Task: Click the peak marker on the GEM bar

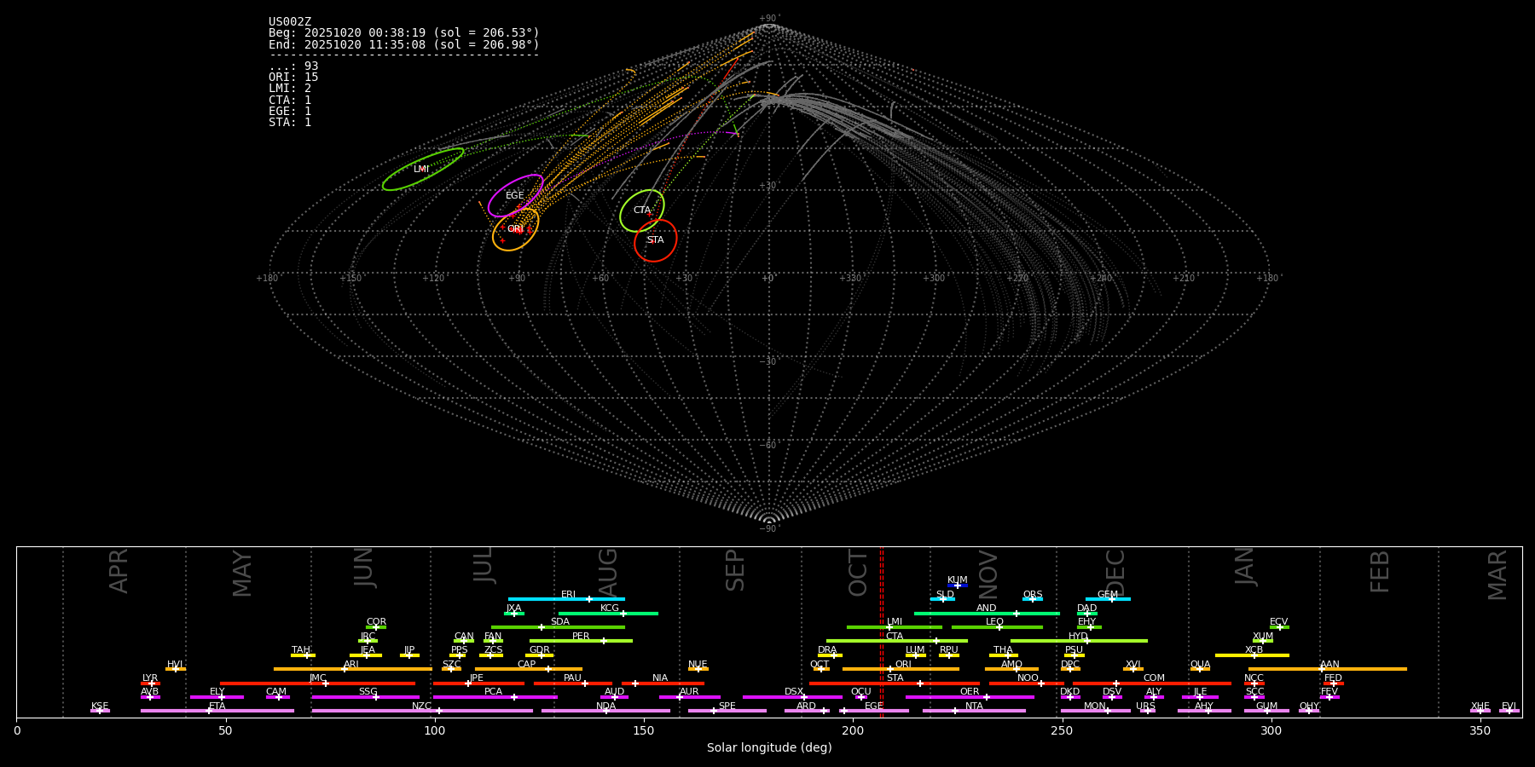Action: click(x=1111, y=599)
